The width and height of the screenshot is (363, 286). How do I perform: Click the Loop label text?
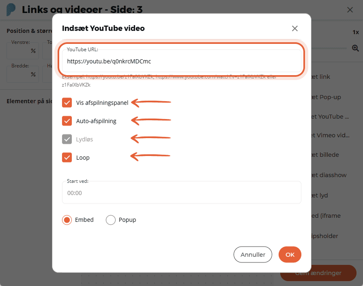coord(83,158)
